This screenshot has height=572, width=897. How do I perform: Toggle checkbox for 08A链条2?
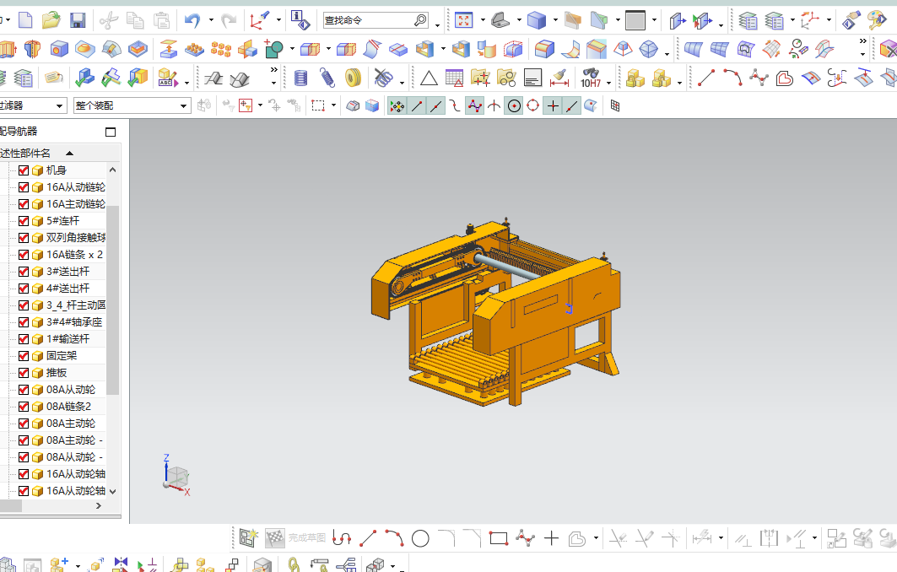(x=24, y=407)
